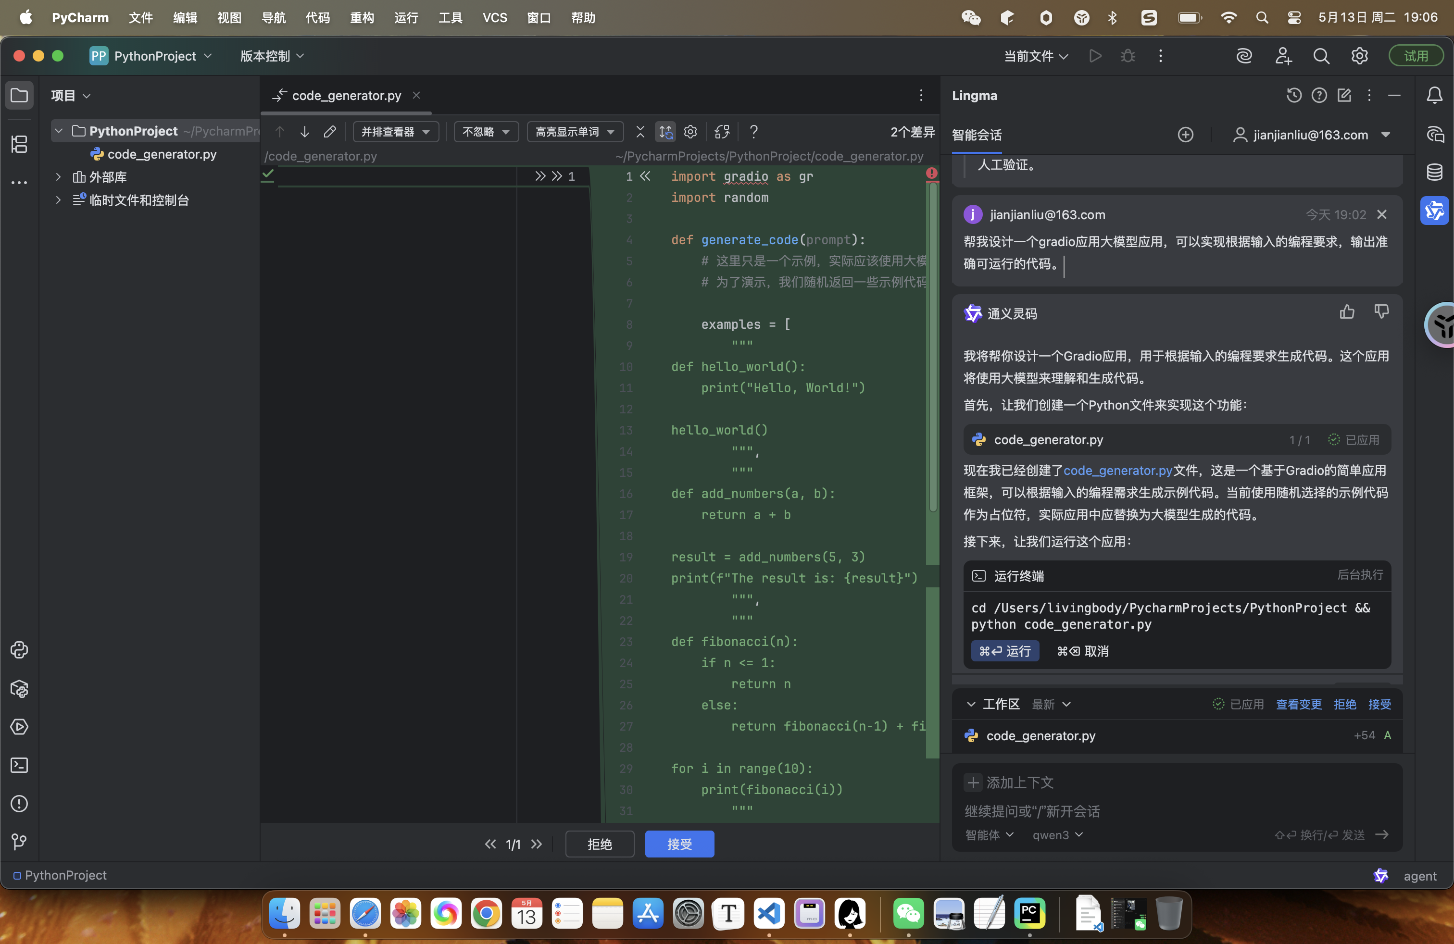Open the 重构 menu in the menu bar
The height and width of the screenshot is (944, 1454).
(x=362, y=18)
